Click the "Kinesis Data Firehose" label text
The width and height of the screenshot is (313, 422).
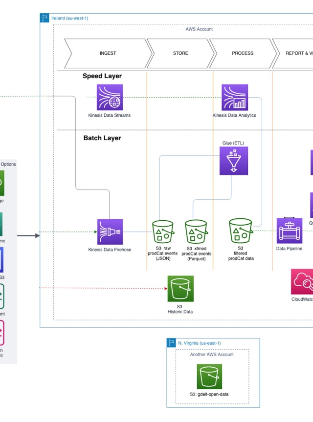110,250
